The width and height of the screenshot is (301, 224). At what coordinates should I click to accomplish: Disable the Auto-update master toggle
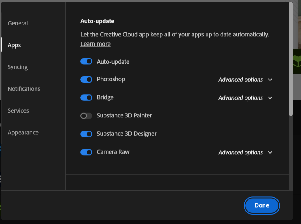(x=86, y=61)
